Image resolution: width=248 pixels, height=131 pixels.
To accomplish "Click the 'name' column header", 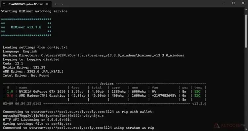I will point(23,87).
